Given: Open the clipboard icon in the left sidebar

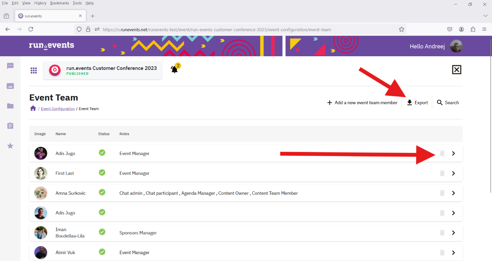Looking at the screenshot, I should (10, 126).
